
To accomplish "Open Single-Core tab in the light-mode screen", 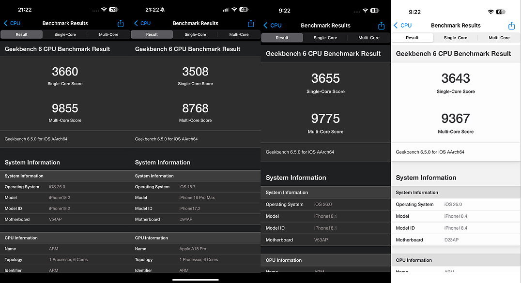I will tap(456, 38).
